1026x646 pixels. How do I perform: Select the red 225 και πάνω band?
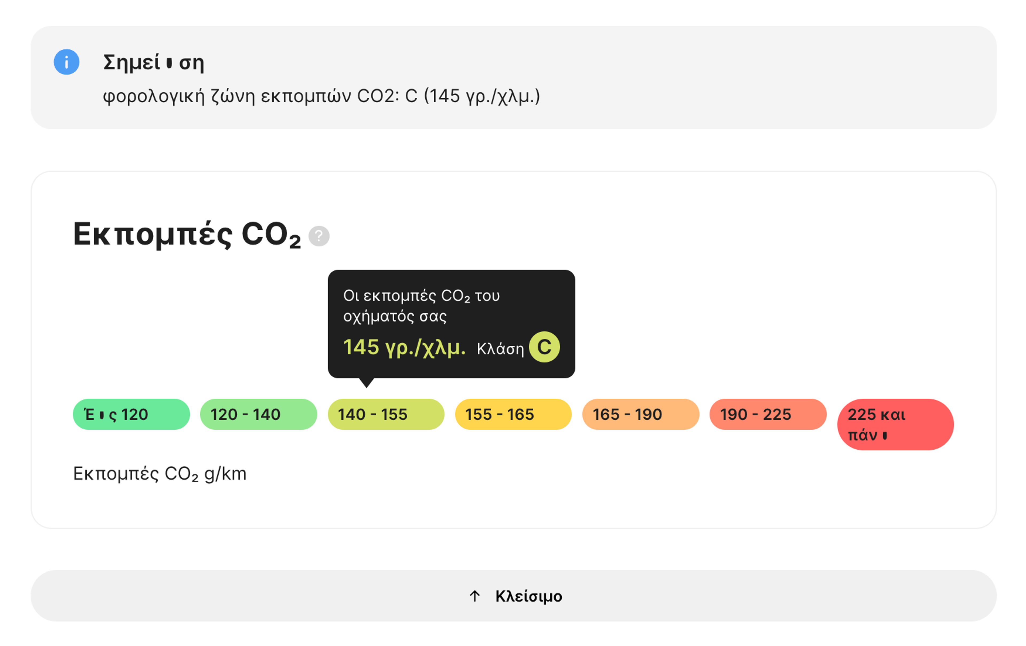tap(896, 425)
